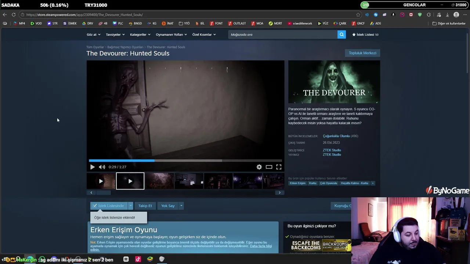This screenshot has height=264, width=470.
Task: Open the Tavsiyeler menu
Action: coord(115,34)
